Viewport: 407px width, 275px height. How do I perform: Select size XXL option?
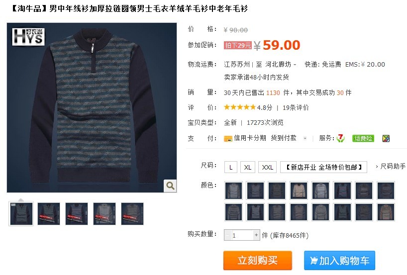pyautogui.click(x=267, y=167)
